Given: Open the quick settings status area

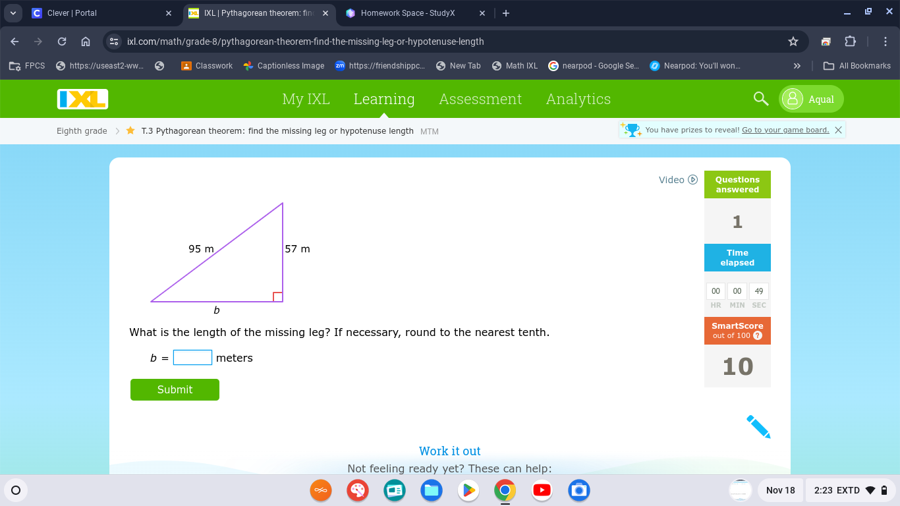Looking at the screenshot, I should pyautogui.click(x=851, y=490).
